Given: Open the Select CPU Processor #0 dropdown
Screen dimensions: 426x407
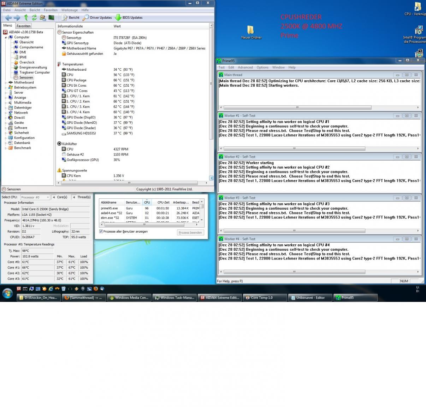Looking at the screenshot, I should (35, 197).
